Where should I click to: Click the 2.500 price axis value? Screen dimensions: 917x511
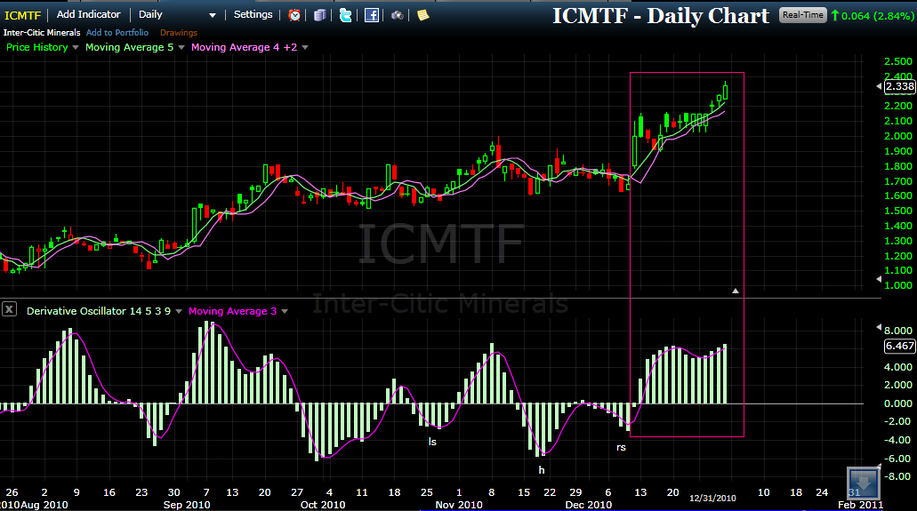(x=898, y=61)
